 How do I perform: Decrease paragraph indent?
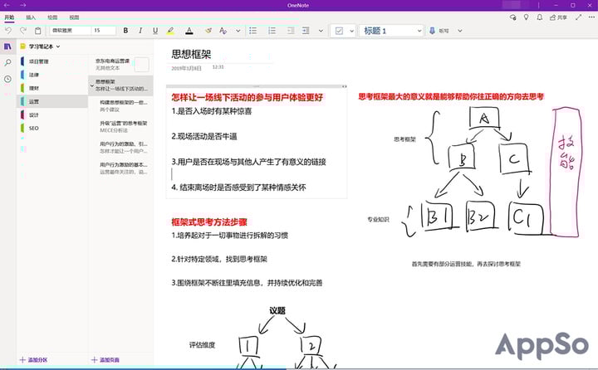[291, 31]
